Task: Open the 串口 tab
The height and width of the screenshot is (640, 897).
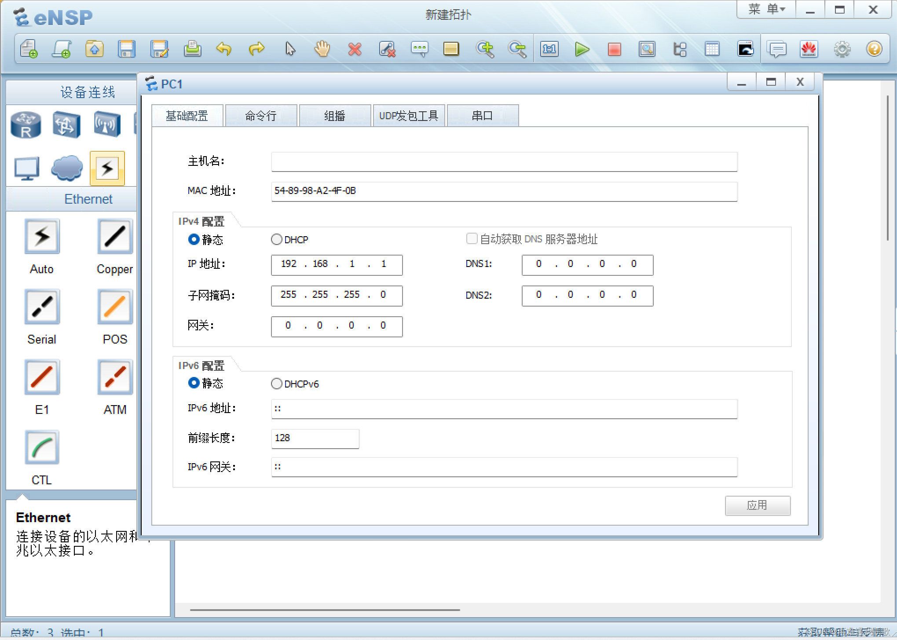Action: pyautogui.click(x=482, y=116)
